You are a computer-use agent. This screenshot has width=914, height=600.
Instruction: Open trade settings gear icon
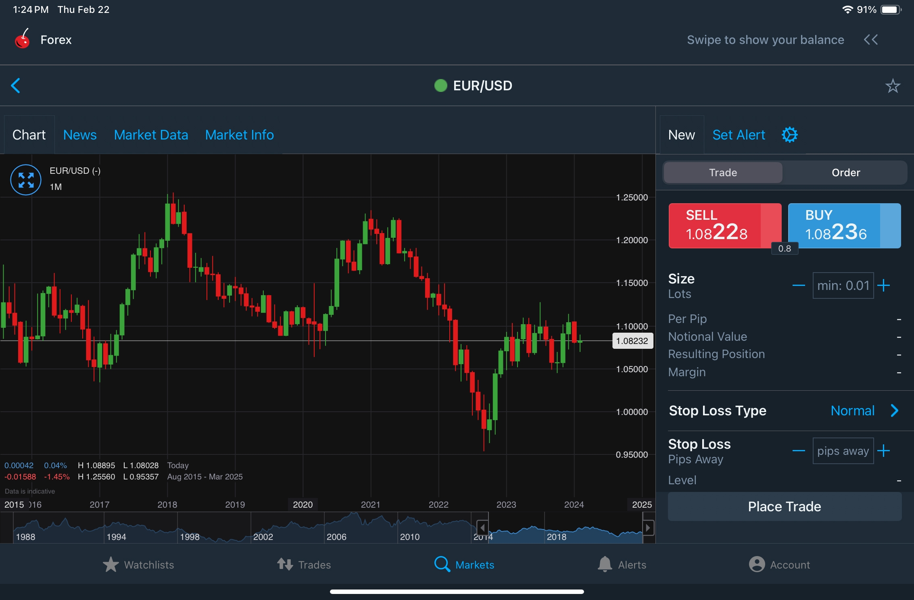pyautogui.click(x=789, y=135)
